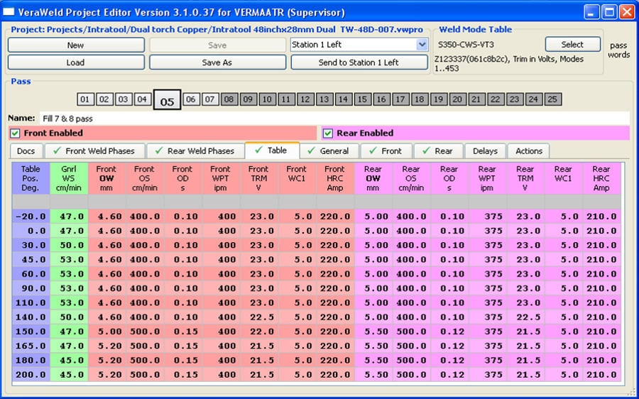Select Rear WC1 cell in 165.0 row
This screenshot has height=399, width=639.
coord(563,346)
